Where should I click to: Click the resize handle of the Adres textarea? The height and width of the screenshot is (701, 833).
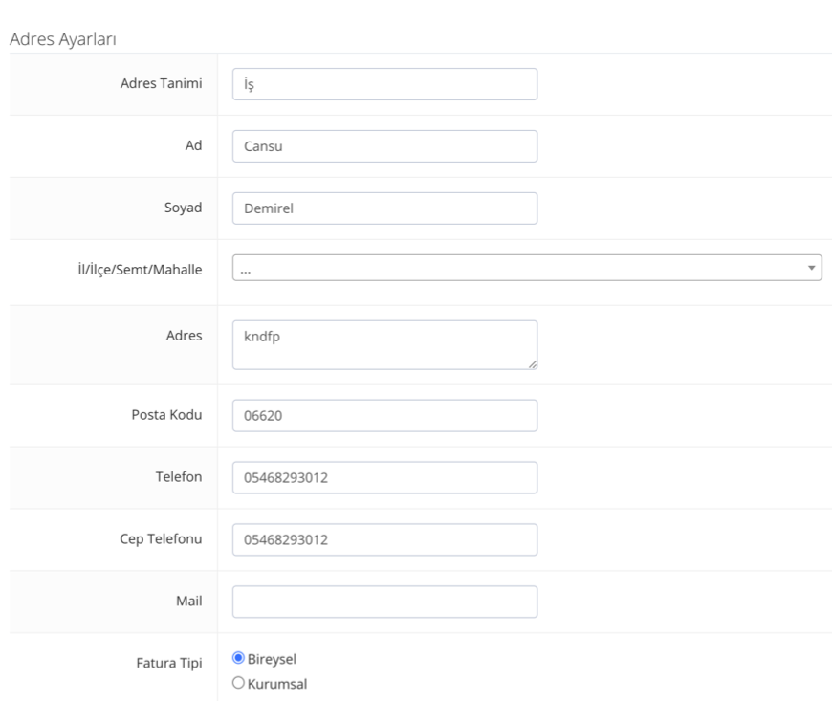click(532, 363)
